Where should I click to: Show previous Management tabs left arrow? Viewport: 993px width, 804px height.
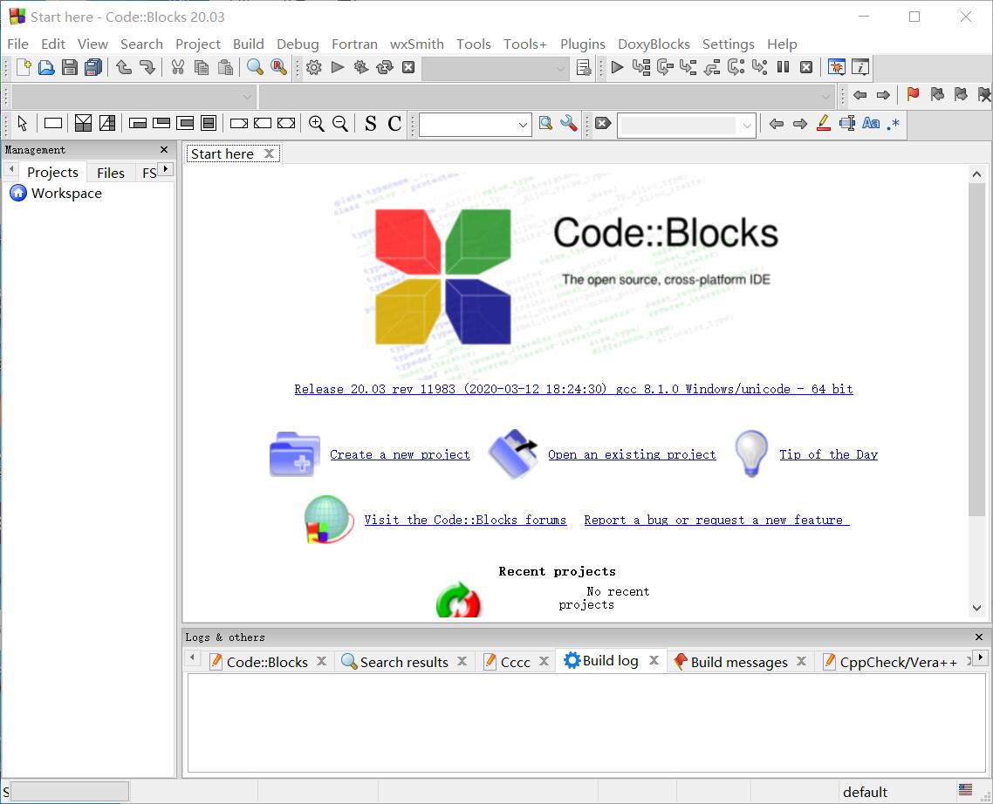click(x=10, y=169)
